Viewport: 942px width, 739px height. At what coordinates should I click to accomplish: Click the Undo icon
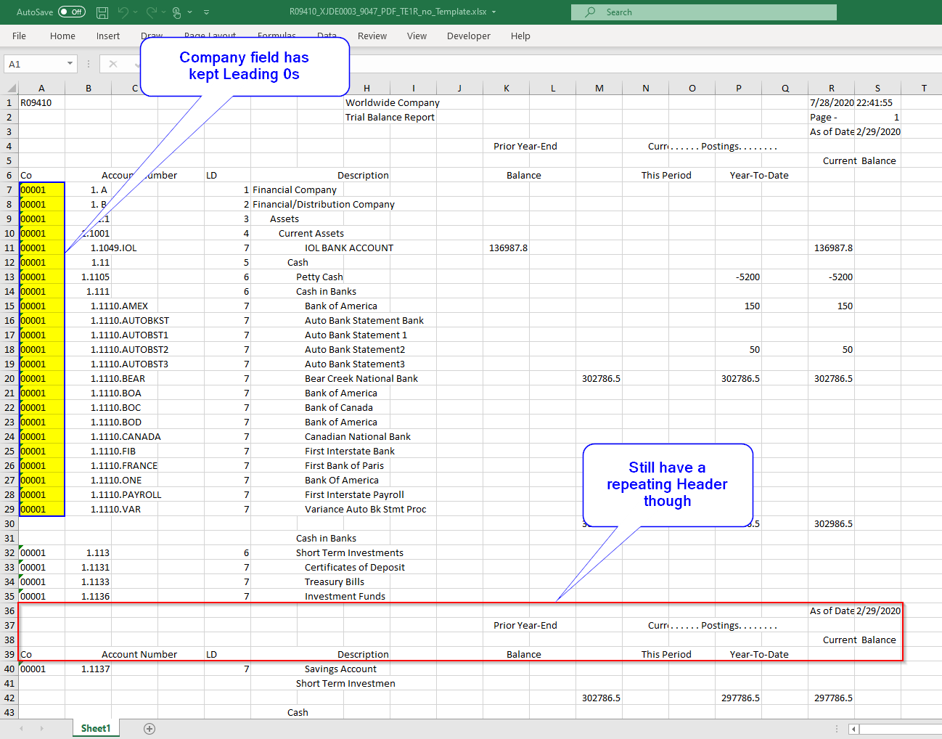122,12
